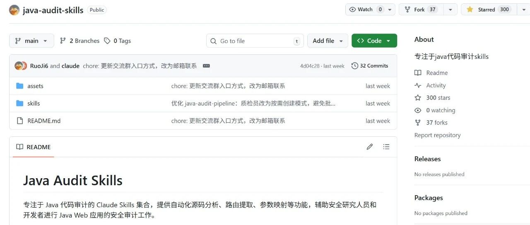Click the fork icon in the Fork button
The height and width of the screenshot is (225, 530).
(407, 10)
